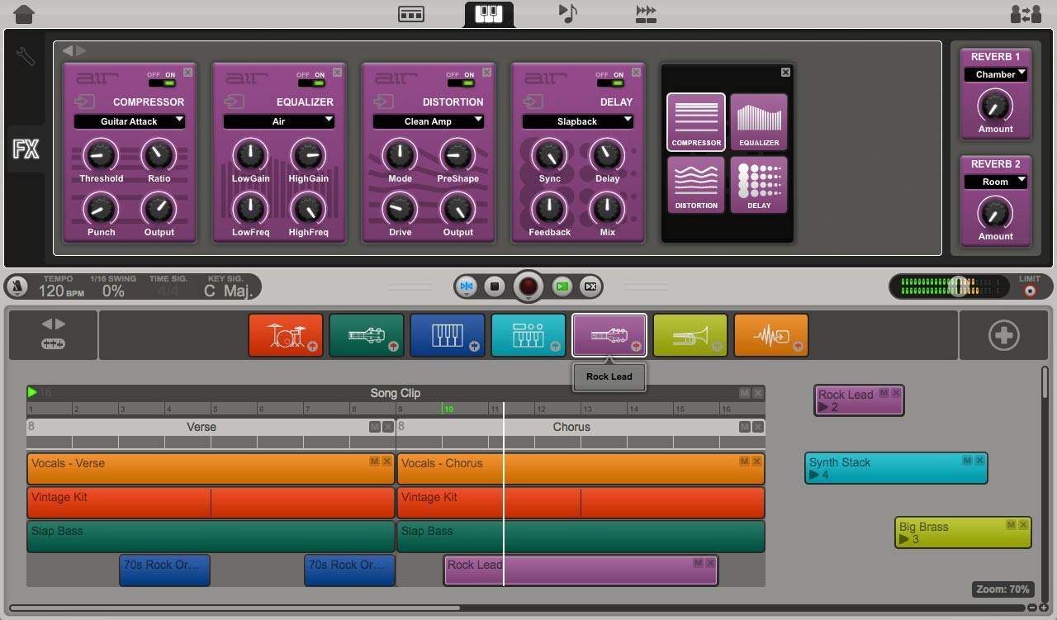The width and height of the screenshot is (1057, 620).
Task: Open the user sharing icon
Action: click(1026, 14)
